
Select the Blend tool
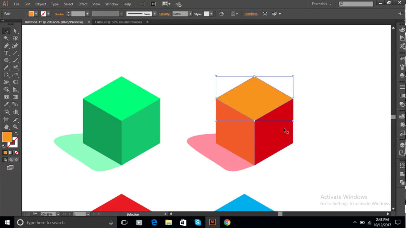click(15, 104)
